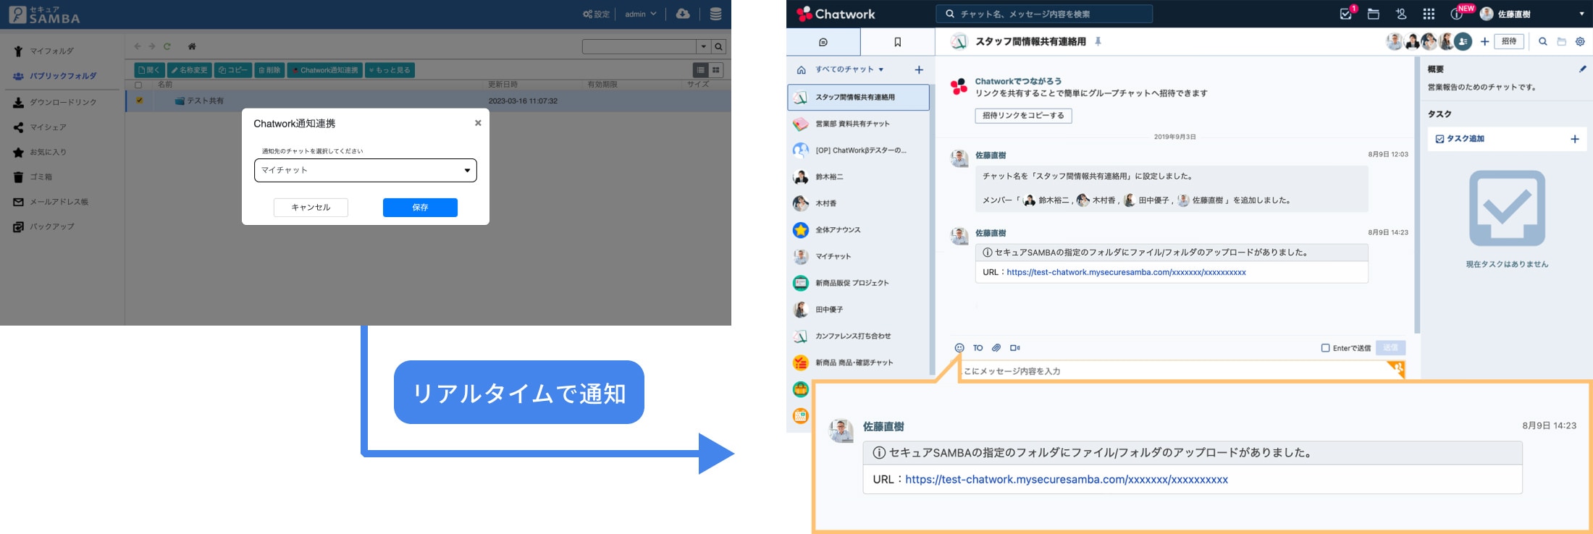The height and width of the screenshot is (534, 1593).
Task: Open the SAMBA search options dropdown arrow
Action: coord(703,46)
